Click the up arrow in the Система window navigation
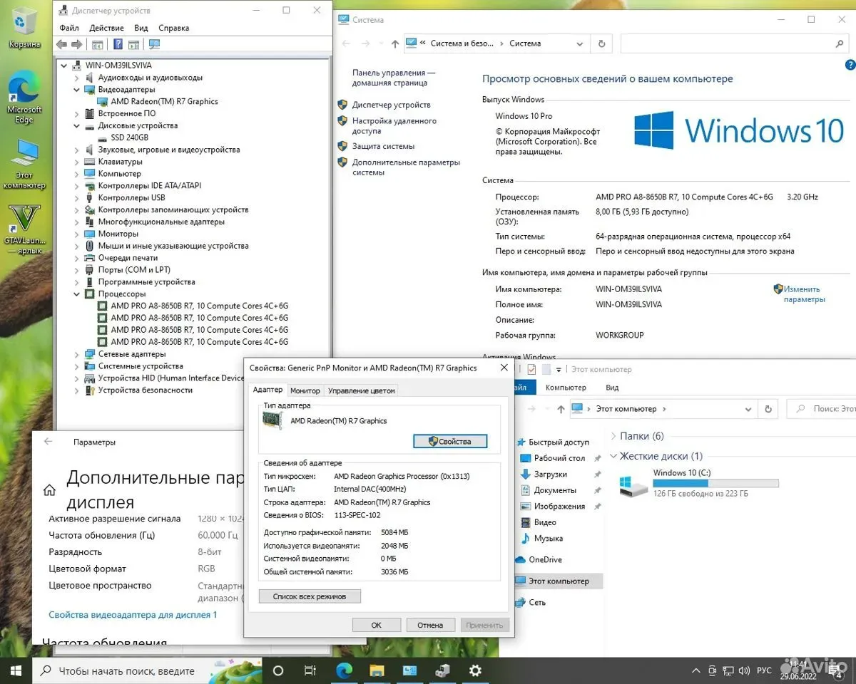856x684 pixels. pyautogui.click(x=395, y=43)
